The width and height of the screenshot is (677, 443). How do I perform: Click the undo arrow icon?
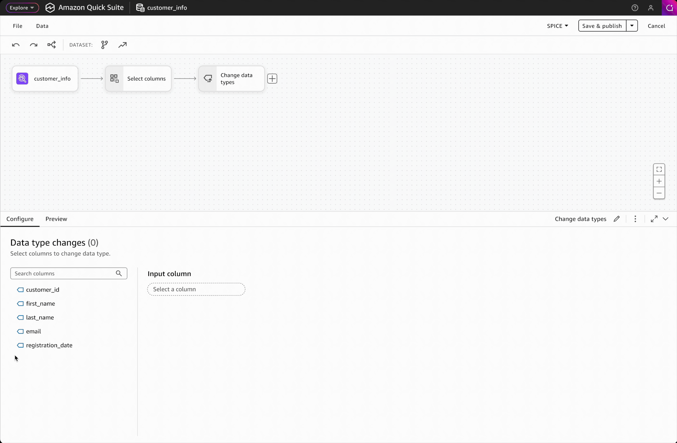[16, 45]
